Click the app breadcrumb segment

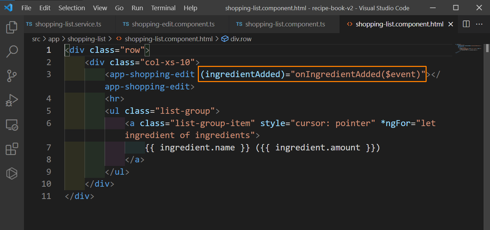54,39
